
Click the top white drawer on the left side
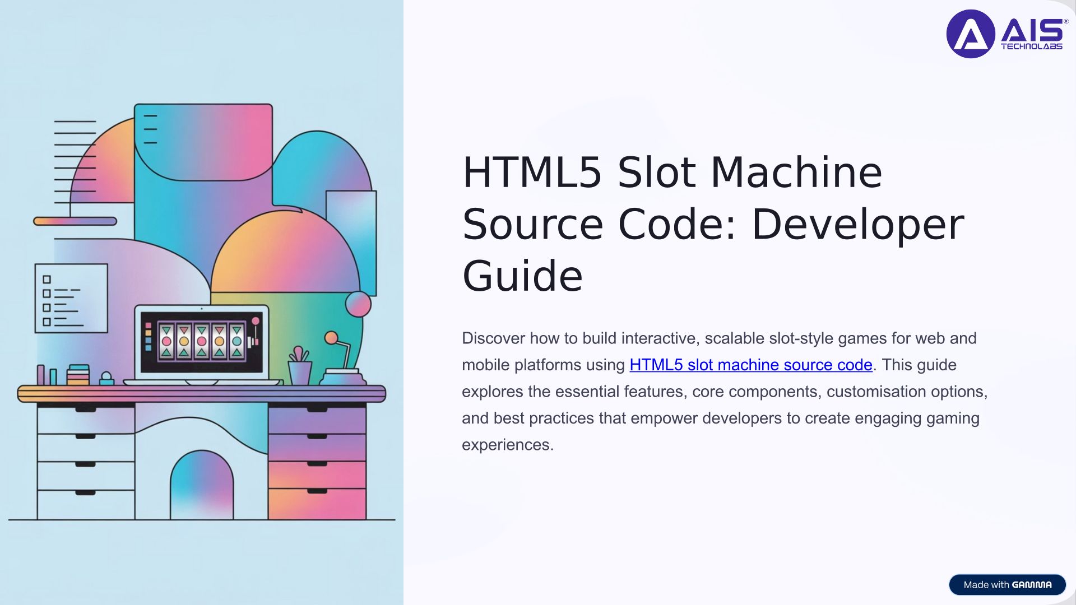point(86,421)
